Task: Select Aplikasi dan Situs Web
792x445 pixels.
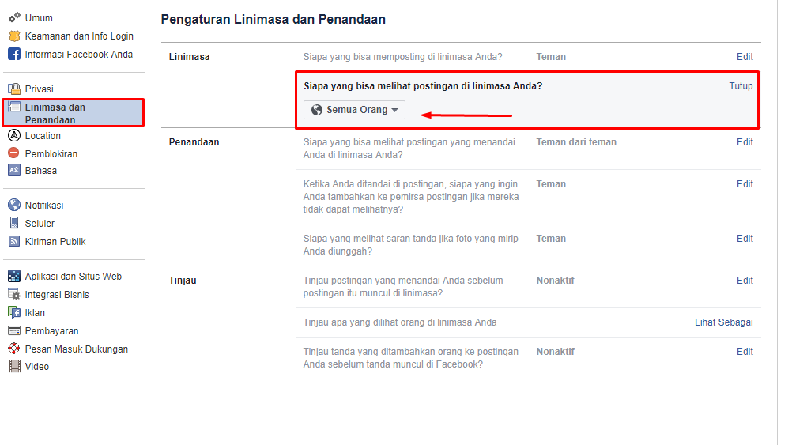Action: coord(73,277)
